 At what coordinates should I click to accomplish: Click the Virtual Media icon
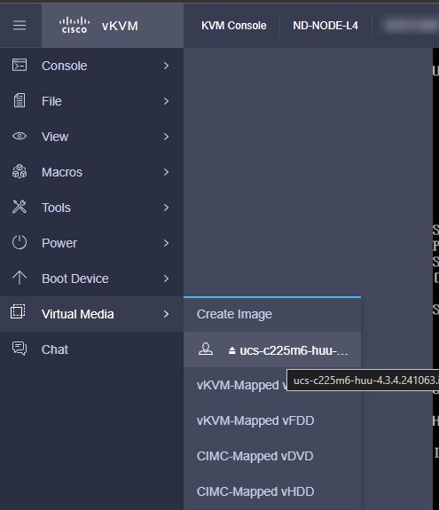18,311
